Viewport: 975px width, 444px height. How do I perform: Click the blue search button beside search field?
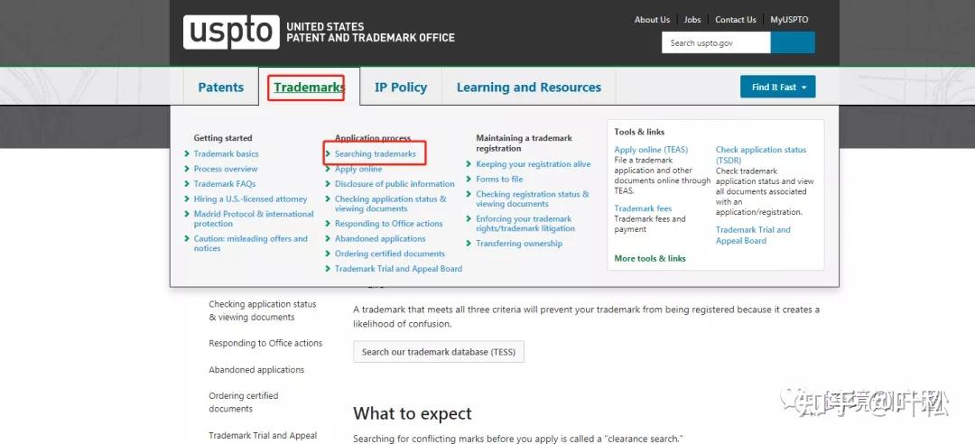pos(793,43)
